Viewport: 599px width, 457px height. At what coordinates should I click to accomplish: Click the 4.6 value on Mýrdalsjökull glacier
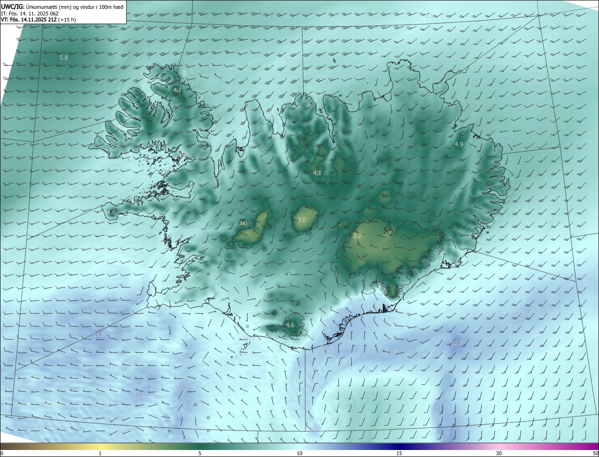[290, 325]
